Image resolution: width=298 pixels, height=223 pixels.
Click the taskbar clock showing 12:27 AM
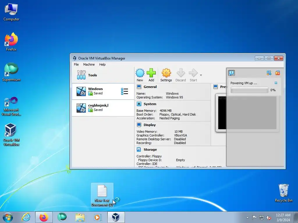[283, 217]
